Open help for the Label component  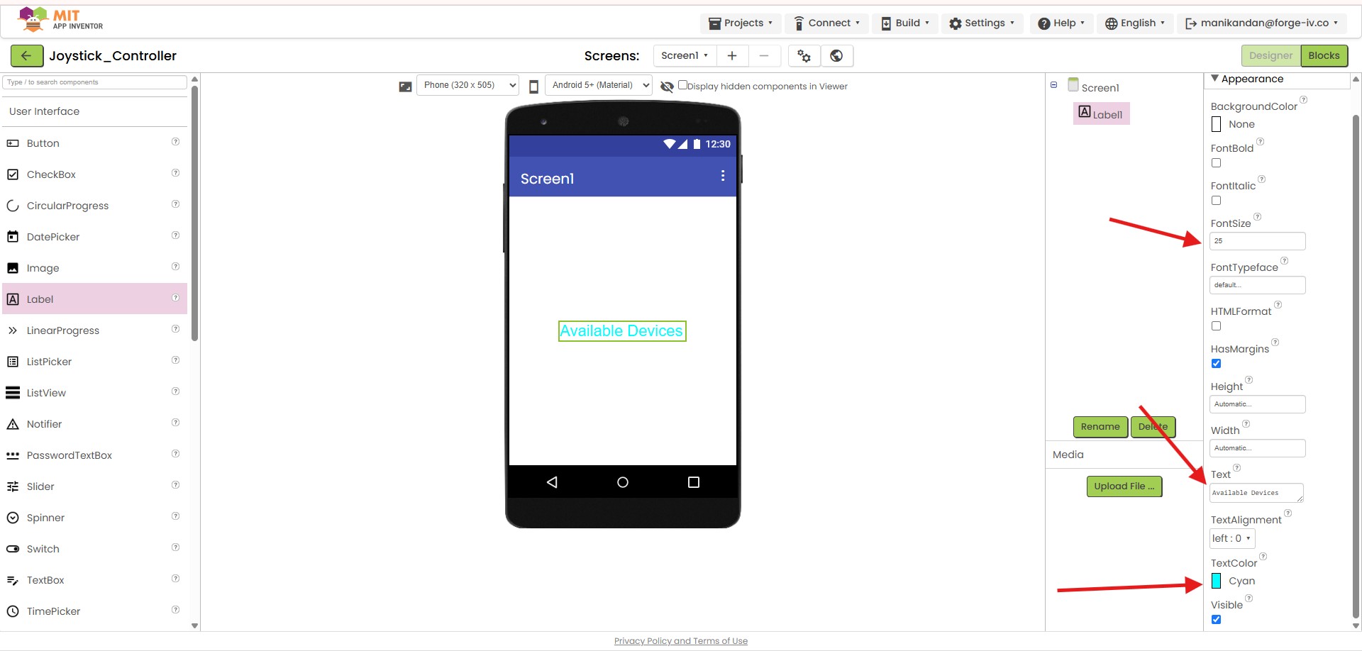click(175, 298)
